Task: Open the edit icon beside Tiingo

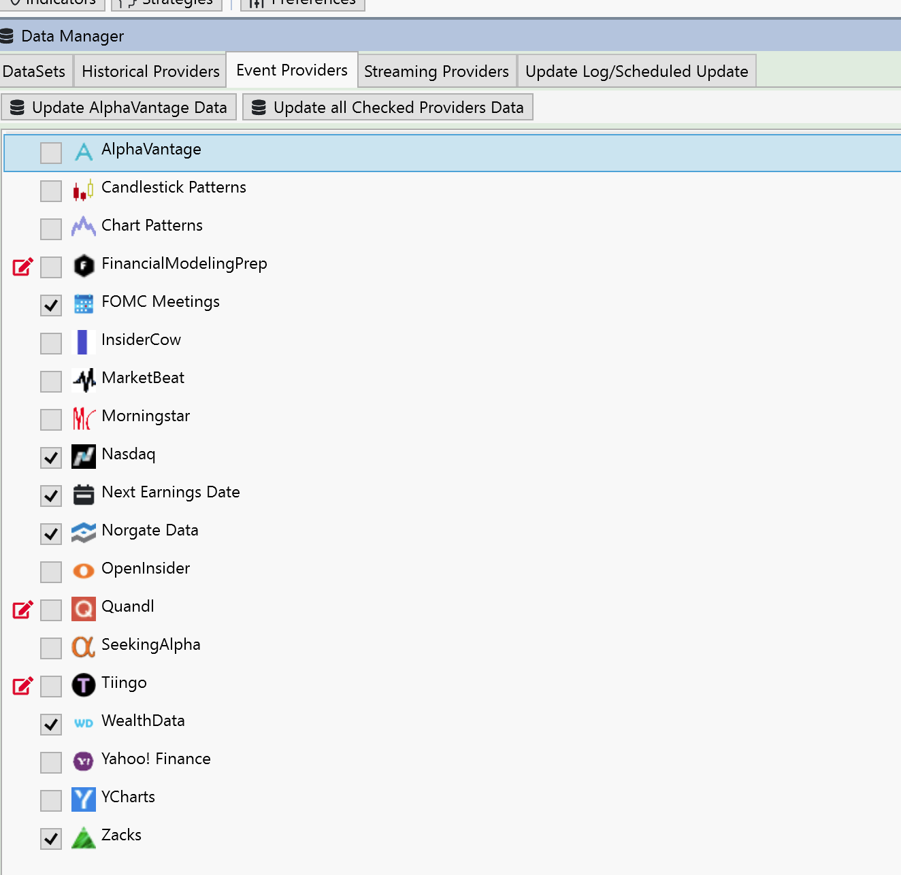Action: coord(22,686)
